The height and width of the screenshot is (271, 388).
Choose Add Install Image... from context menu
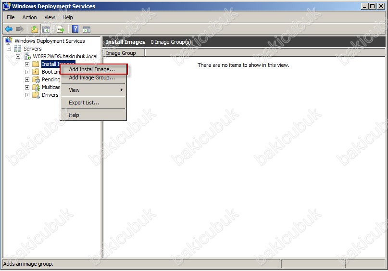[x=94, y=69]
